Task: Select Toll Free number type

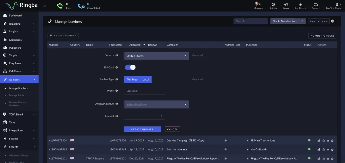Action: click(132, 79)
